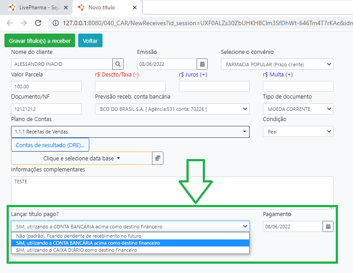Close the Novo título tab
Image resolution: width=353 pixels, height=273 pixels.
(135, 8)
